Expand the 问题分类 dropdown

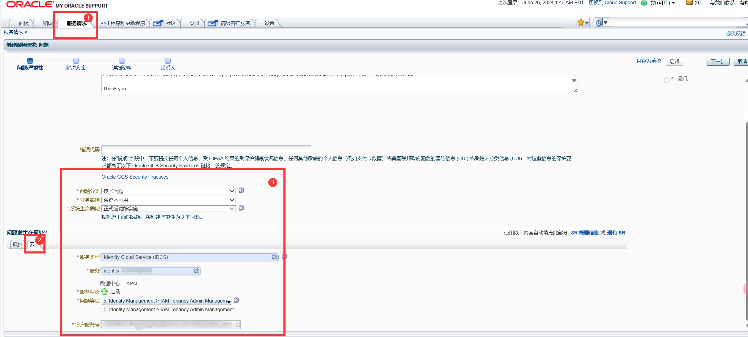tap(168, 191)
